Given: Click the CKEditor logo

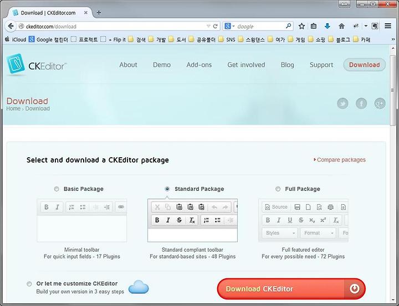Looking at the screenshot, I should tap(37, 65).
